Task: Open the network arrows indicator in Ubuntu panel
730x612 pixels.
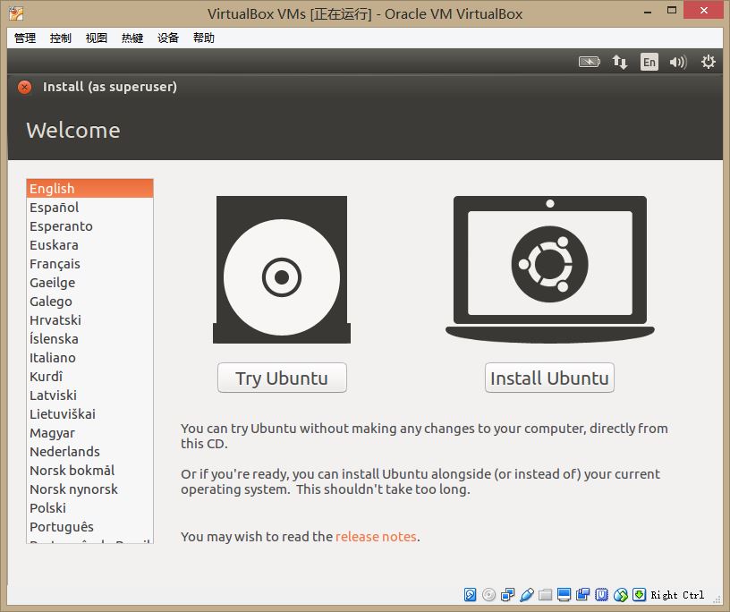Action: tap(620, 62)
